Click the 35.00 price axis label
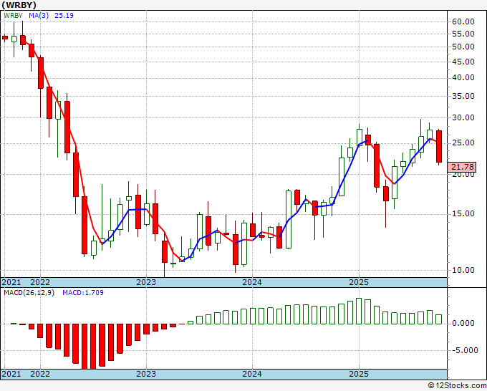Image resolution: width=487 pixels, height=391 pixels. (463, 96)
